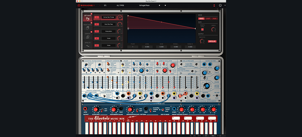The height and width of the screenshot is (137, 302).
Task: Open slot 4 None destination dropdown
Action: point(109,39)
